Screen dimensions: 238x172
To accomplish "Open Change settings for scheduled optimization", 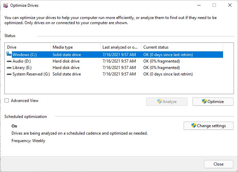I will (x=208, y=126).
